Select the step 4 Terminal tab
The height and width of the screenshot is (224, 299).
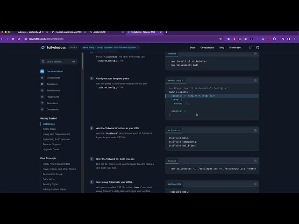pos(172,161)
